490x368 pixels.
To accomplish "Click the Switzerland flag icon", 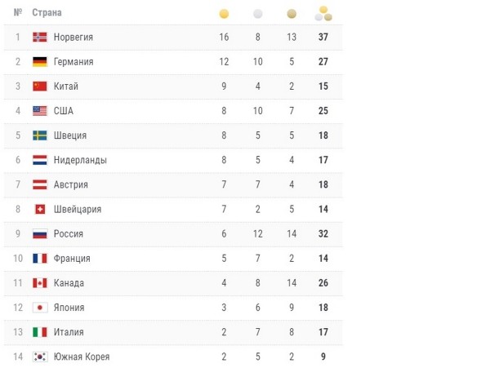I will tap(39, 209).
